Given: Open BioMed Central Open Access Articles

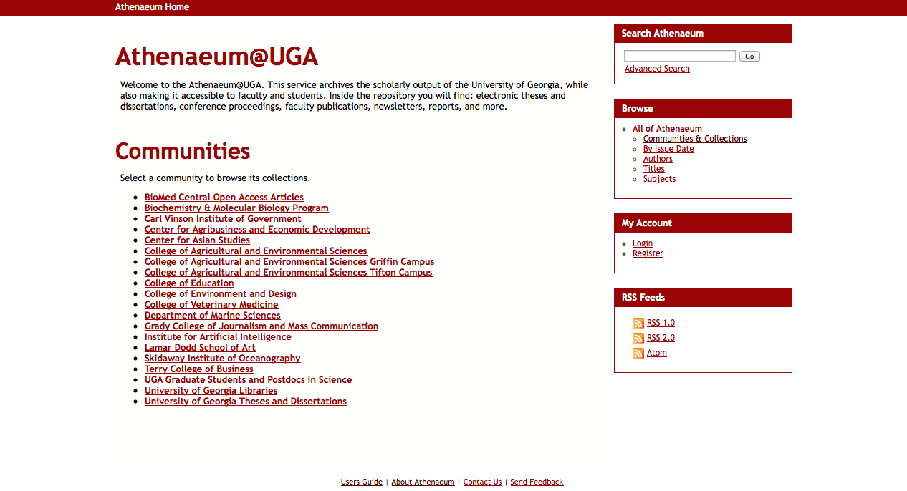Looking at the screenshot, I should [224, 198].
